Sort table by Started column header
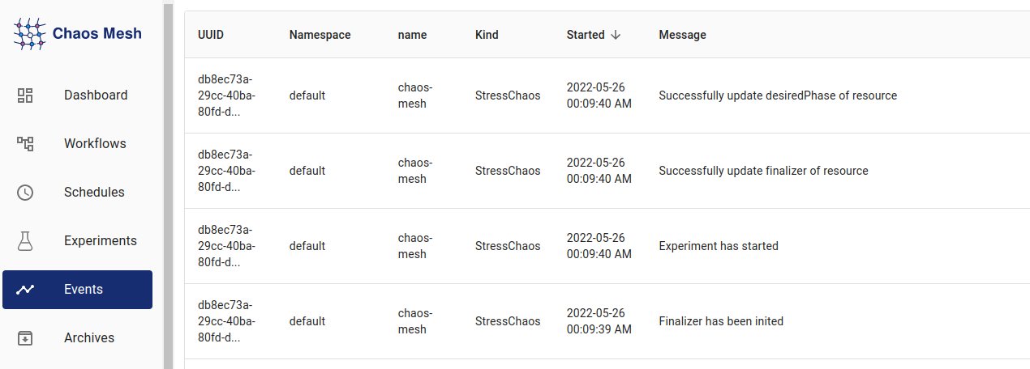 586,35
